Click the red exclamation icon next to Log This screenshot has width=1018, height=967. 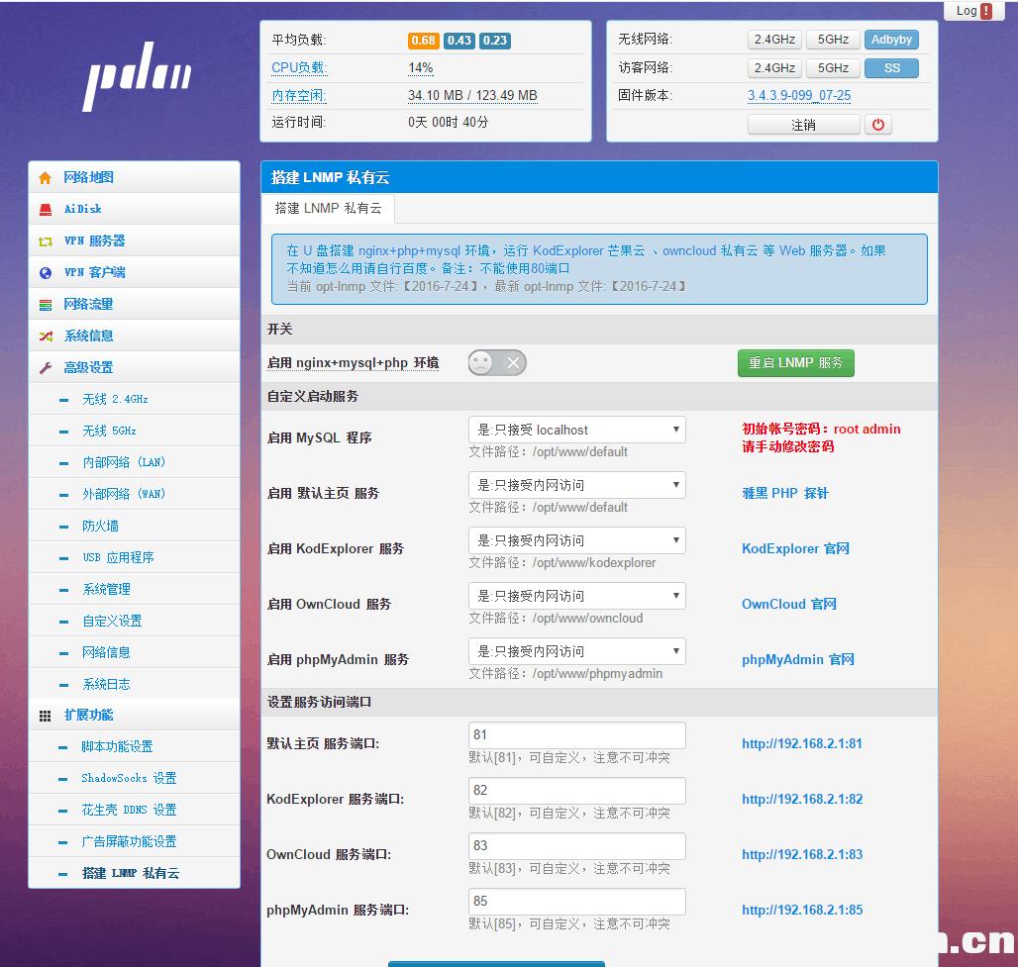(986, 10)
